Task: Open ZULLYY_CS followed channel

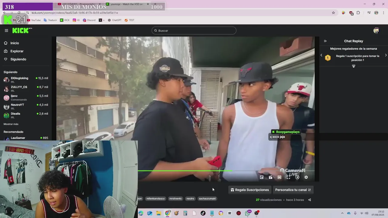Action: 26,89
